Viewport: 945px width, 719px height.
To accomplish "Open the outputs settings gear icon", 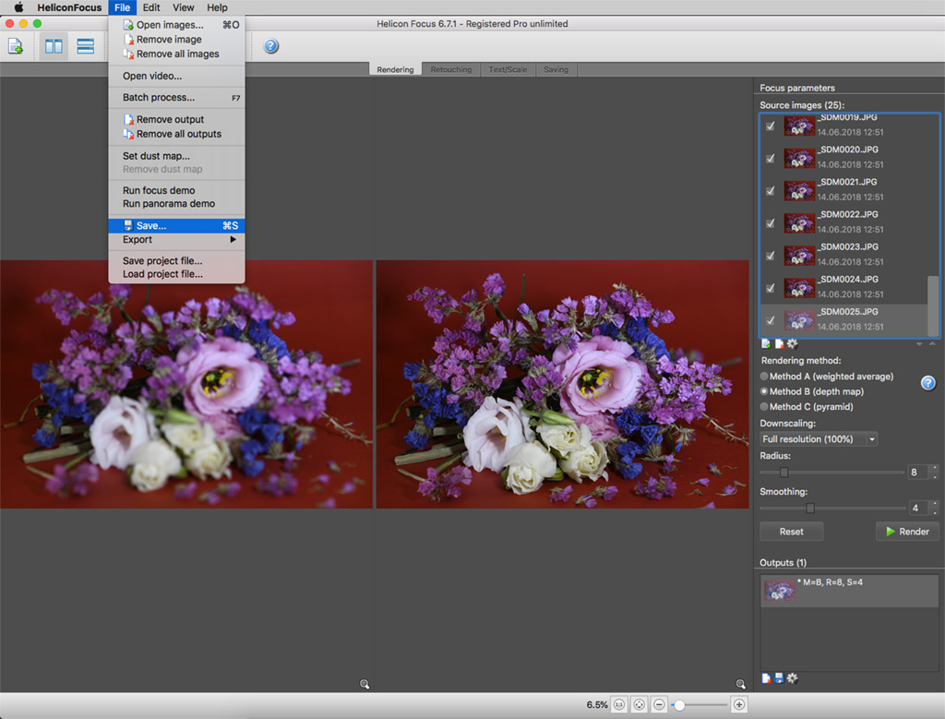I will (792, 678).
